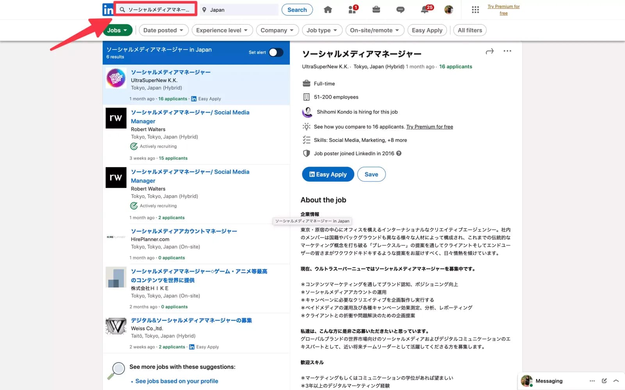Viewport: 625px width, 390px height.
Task: Share this job with arrow icon
Action: [489, 51]
